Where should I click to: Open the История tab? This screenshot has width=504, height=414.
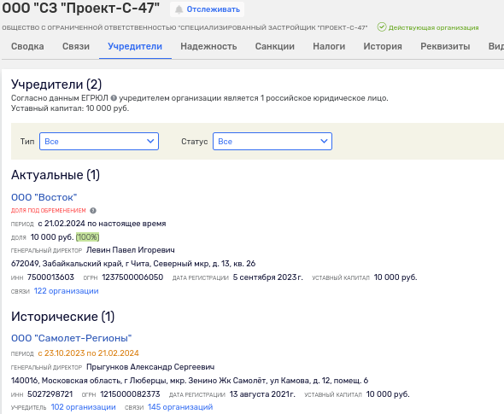click(x=383, y=47)
